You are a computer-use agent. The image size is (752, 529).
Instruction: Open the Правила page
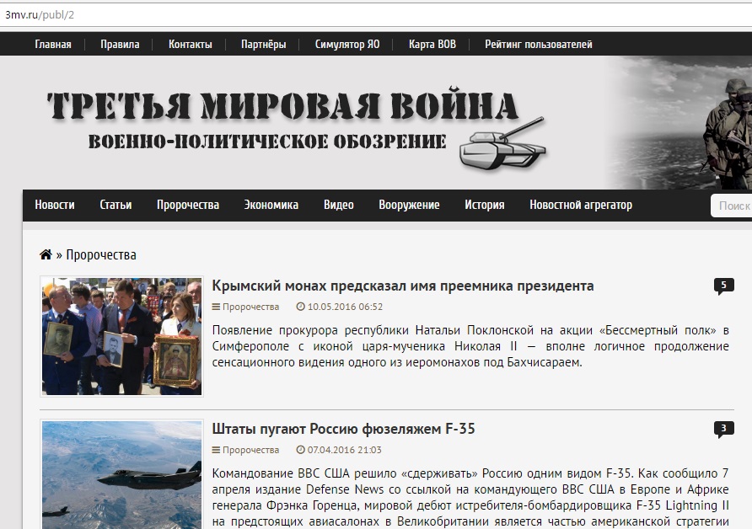pyautogui.click(x=120, y=45)
